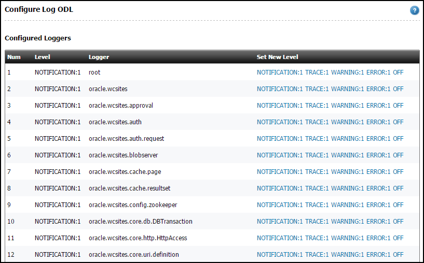Set oracle.wcsites row to TRACE:1
Viewport: 424px width, 263px height.
tap(317, 89)
